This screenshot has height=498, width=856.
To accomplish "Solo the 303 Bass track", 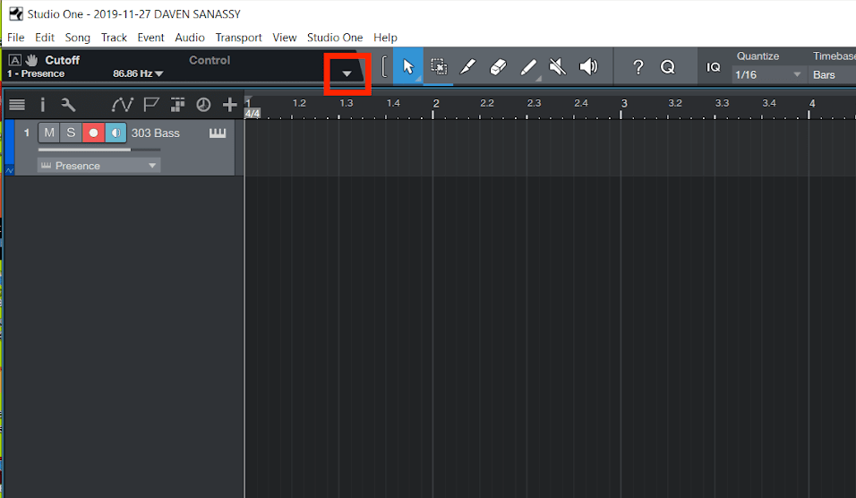I will 71,133.
